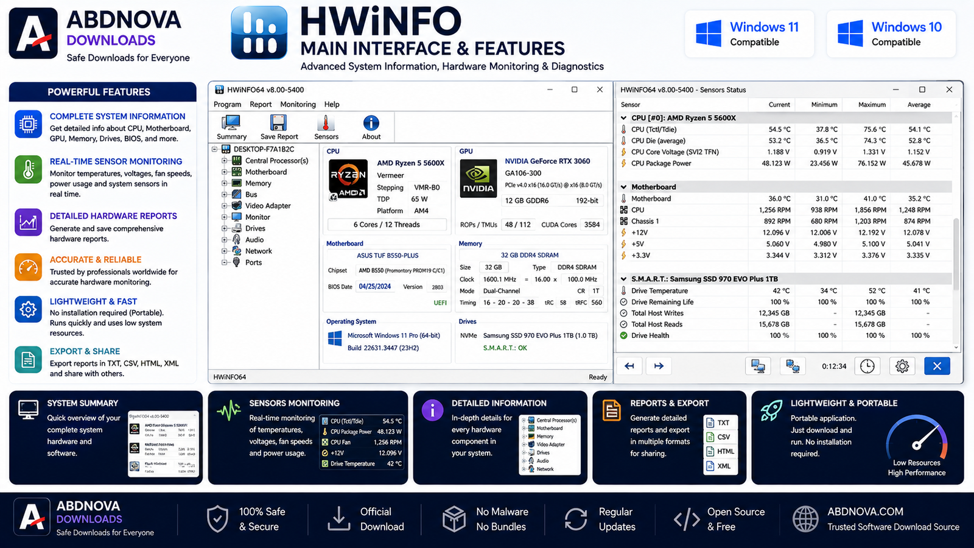Click the Save Report floppy disk icon
Screen dimensions: 974x548
coord(279,123)
